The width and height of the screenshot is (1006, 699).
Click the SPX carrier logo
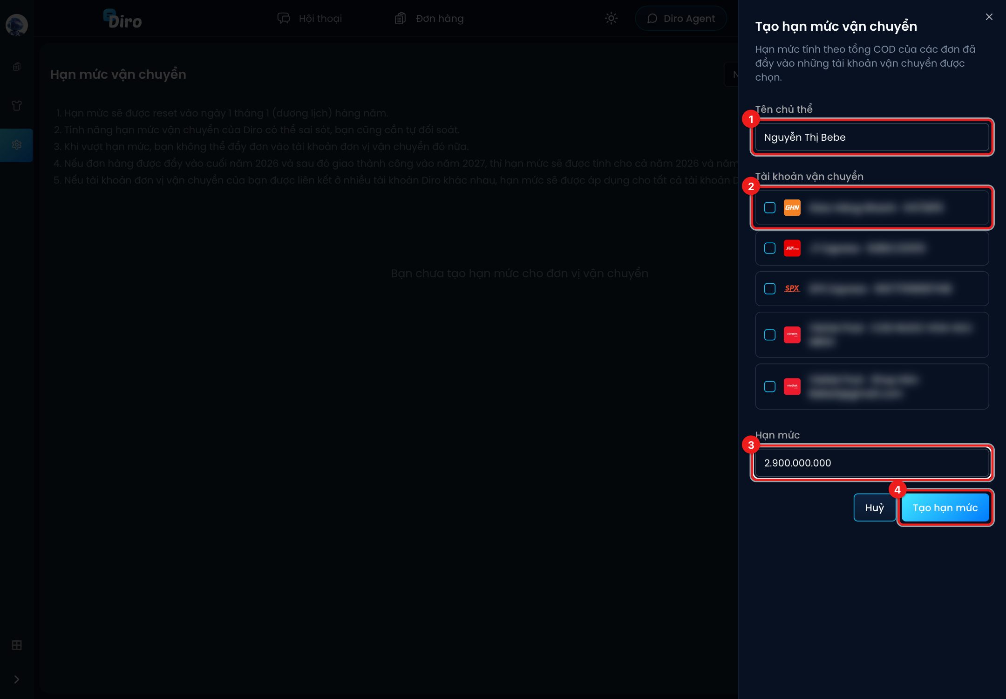792,288
